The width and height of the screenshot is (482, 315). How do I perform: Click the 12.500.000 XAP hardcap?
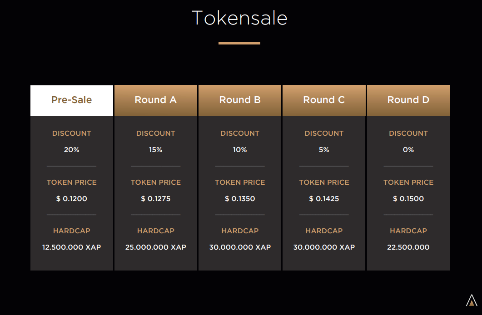(72, 247)
